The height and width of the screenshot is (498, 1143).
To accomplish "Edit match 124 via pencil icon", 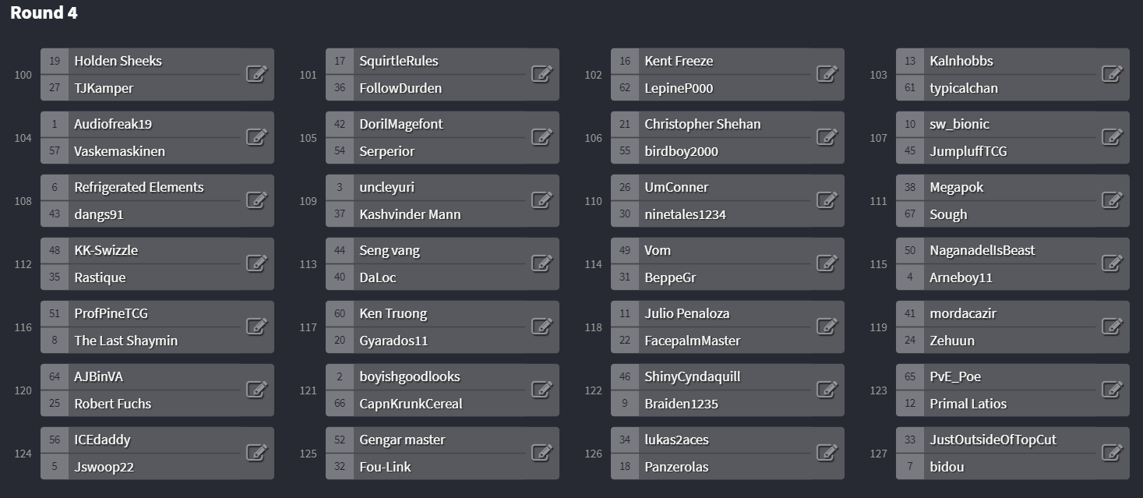I will click(x=257, y=453).
